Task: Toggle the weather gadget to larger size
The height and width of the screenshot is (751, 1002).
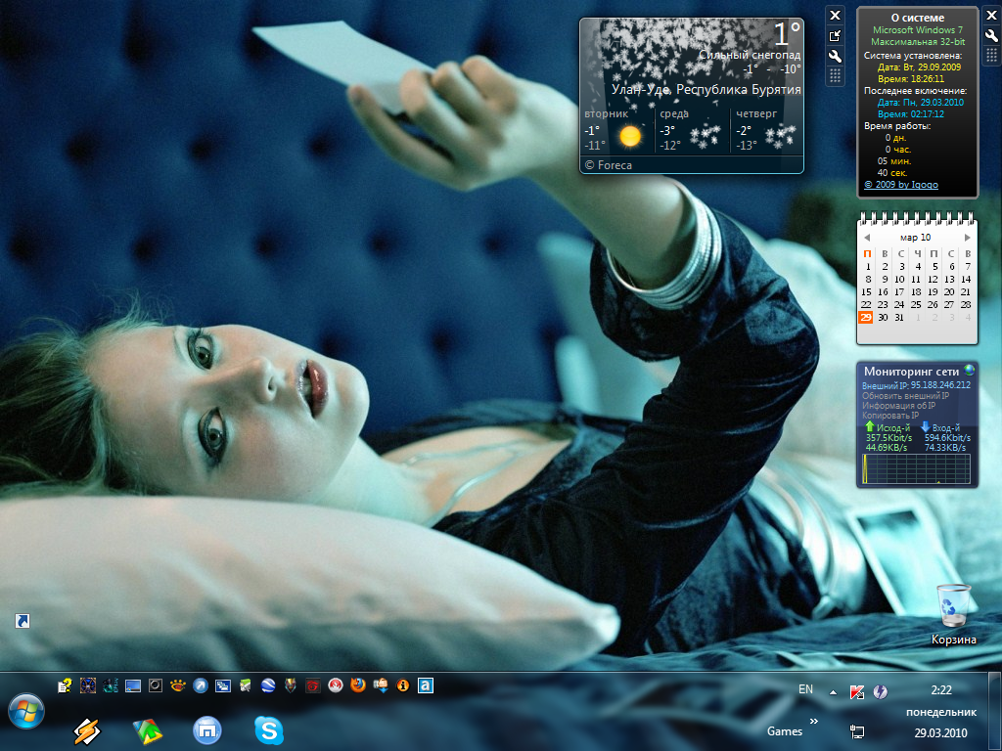Action: pyautogui.click(x=835, y=35)
